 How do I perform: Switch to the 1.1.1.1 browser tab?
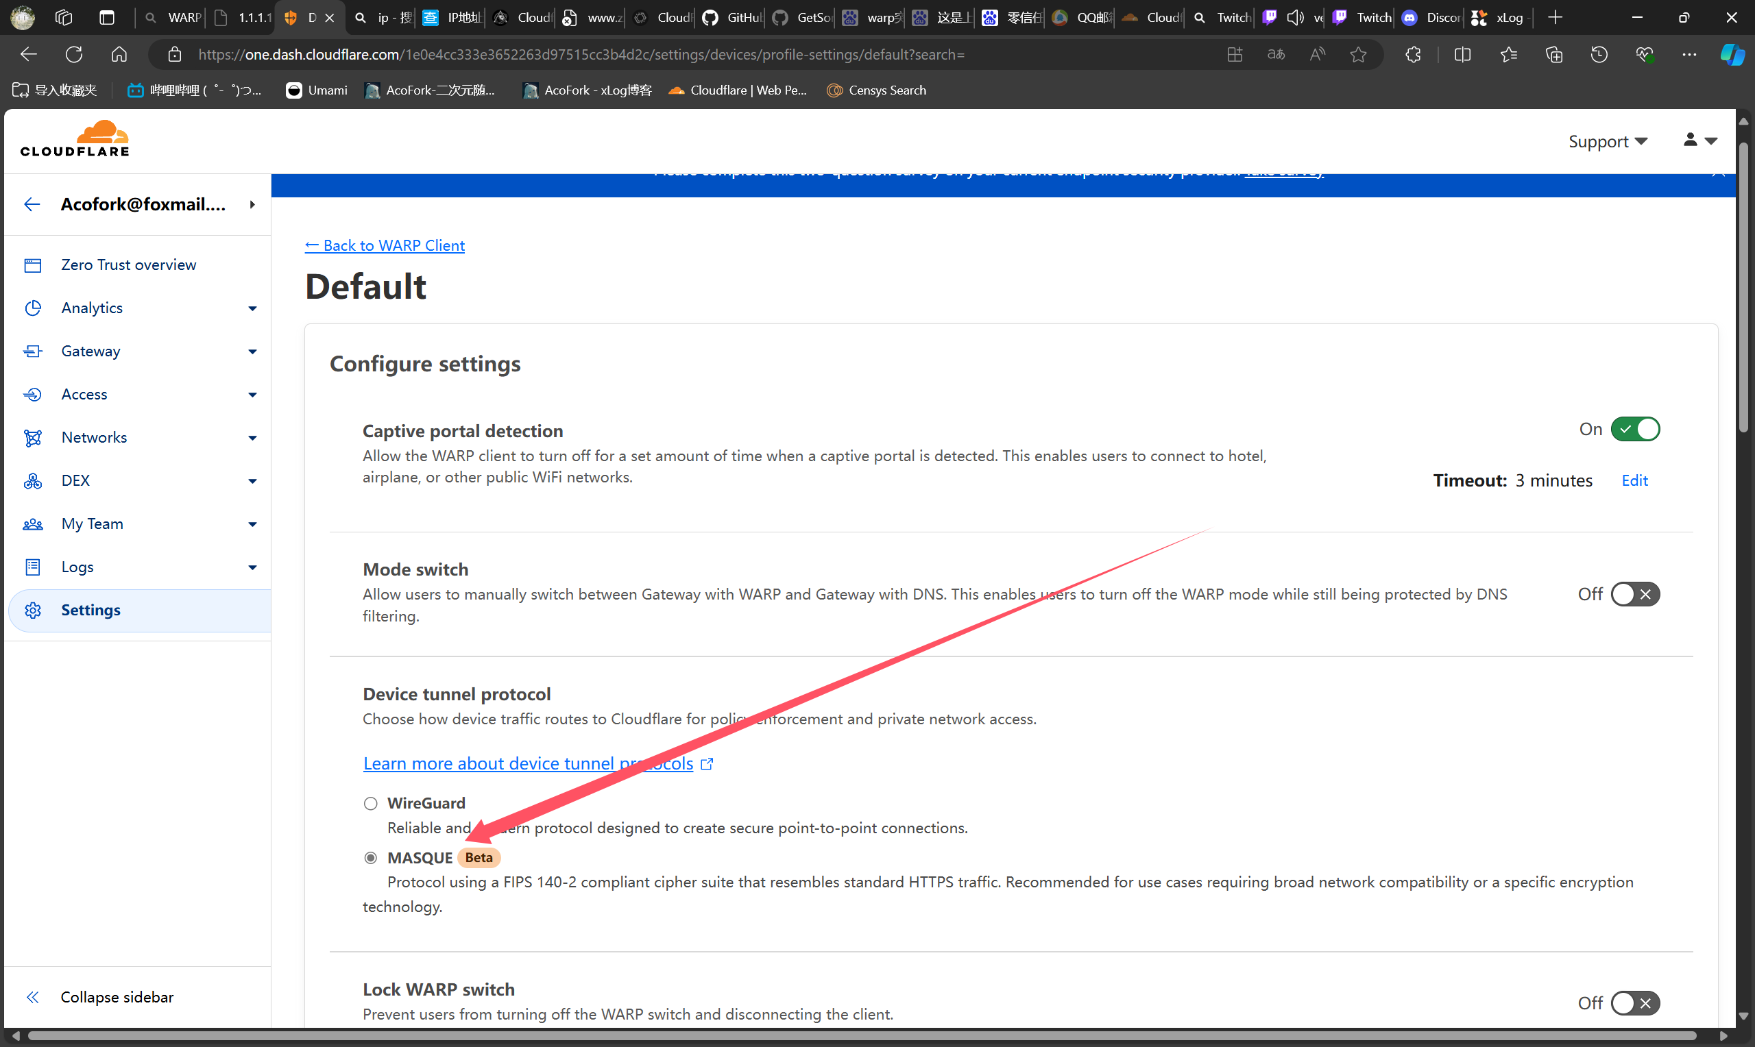click(x=242, y=18)
